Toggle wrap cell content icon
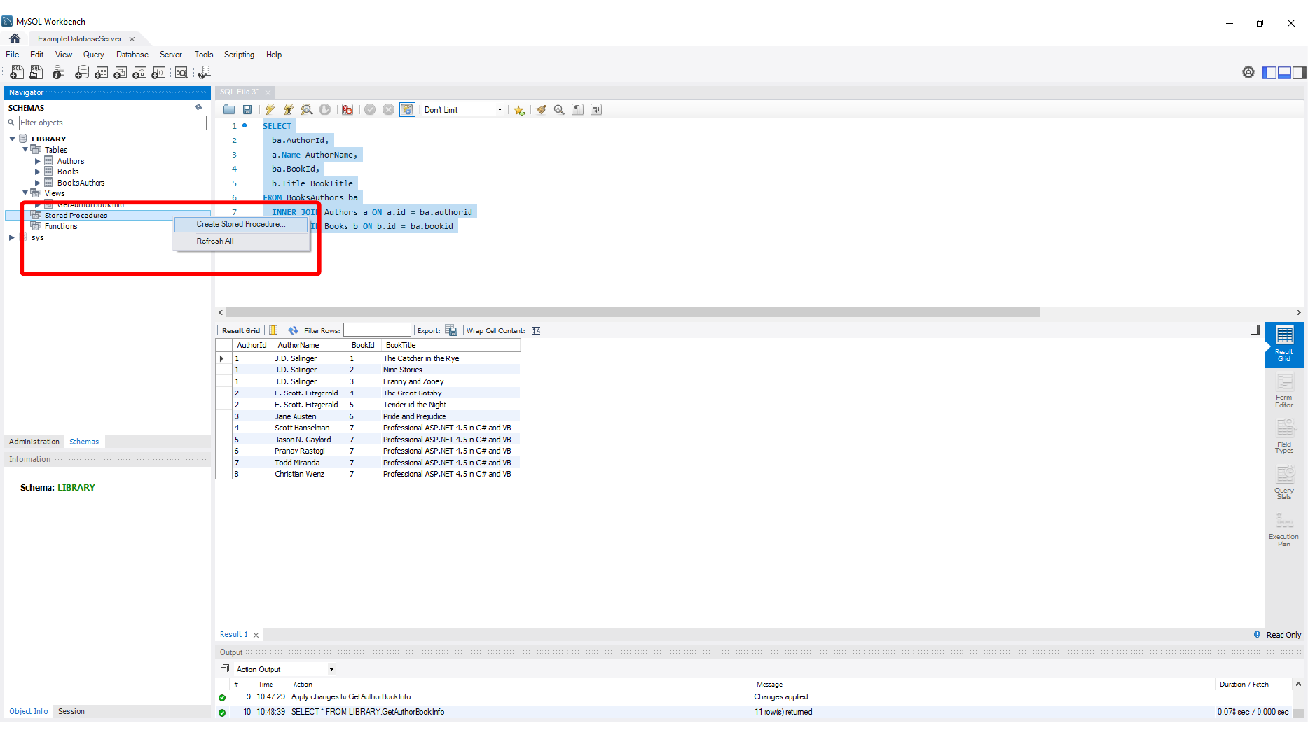Viewport: 1308px width, 735px height. coord(536,330)
